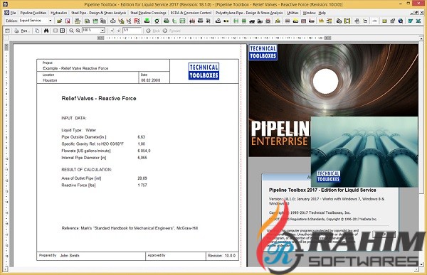Open the Help menu
Image resolution: width=427 pixels, height=275 pixels.
(x=322, y=13)
